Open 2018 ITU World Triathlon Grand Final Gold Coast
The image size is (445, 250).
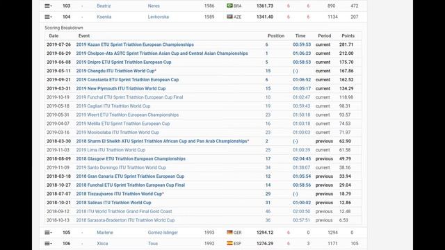click(x=124, y=212)
